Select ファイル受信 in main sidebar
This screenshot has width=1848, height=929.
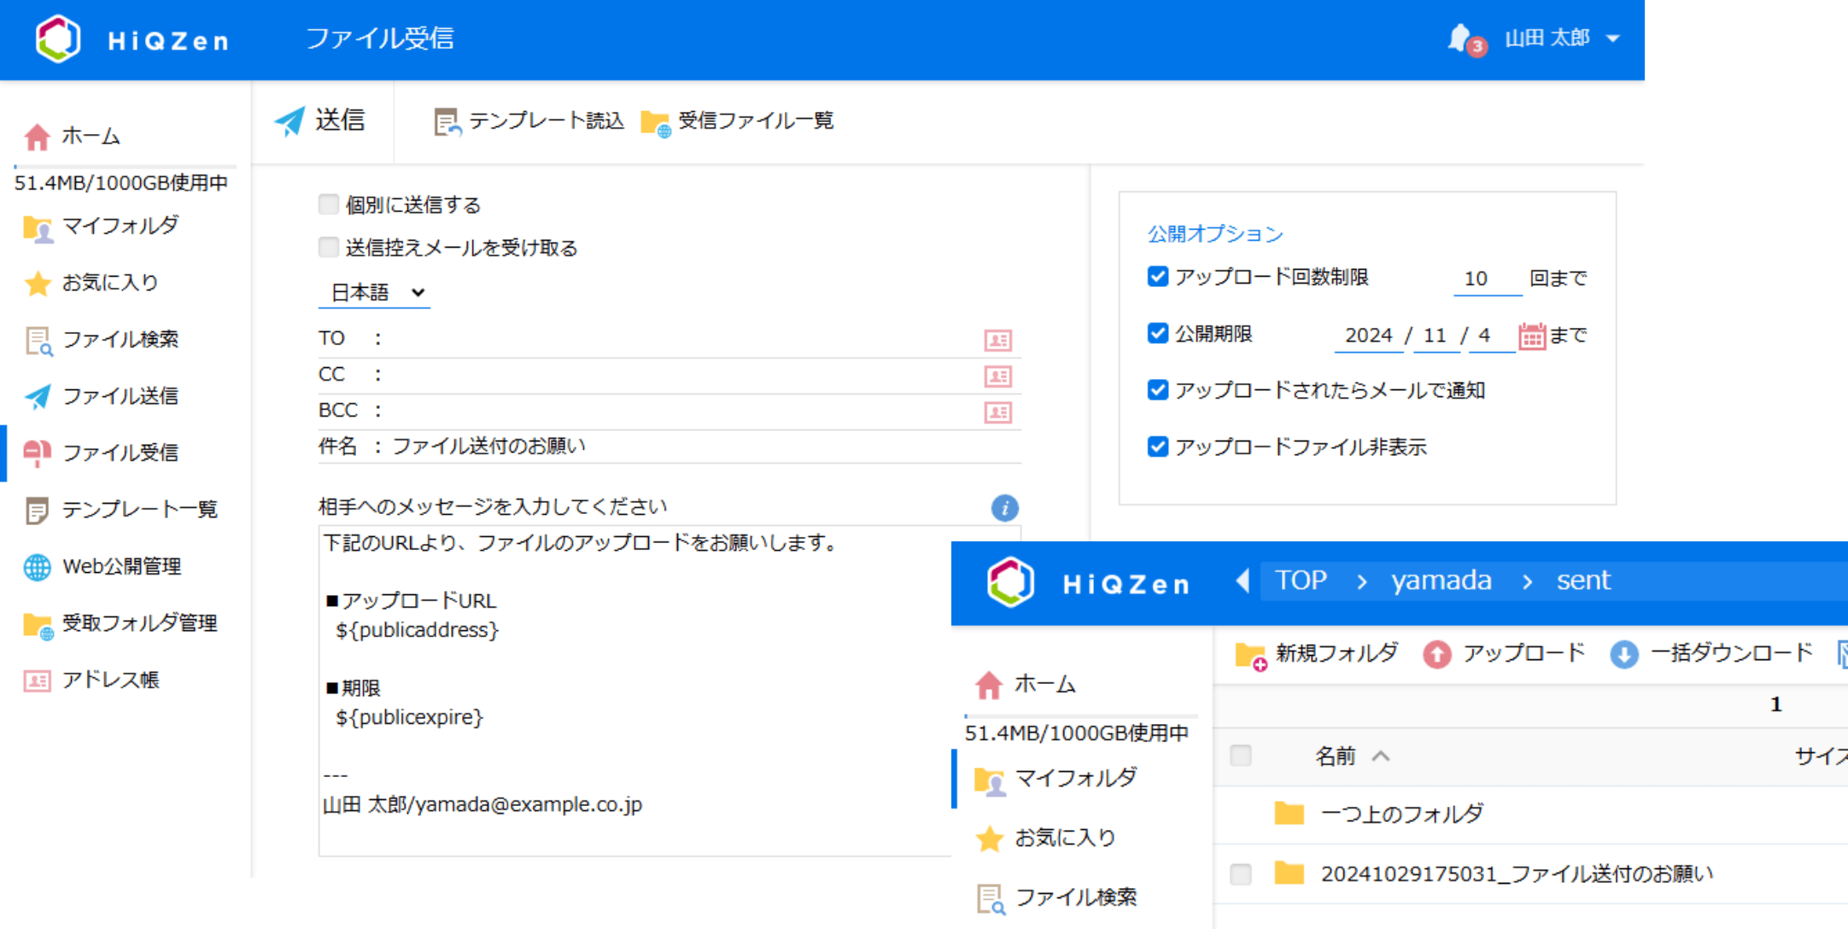click(101, 453)
